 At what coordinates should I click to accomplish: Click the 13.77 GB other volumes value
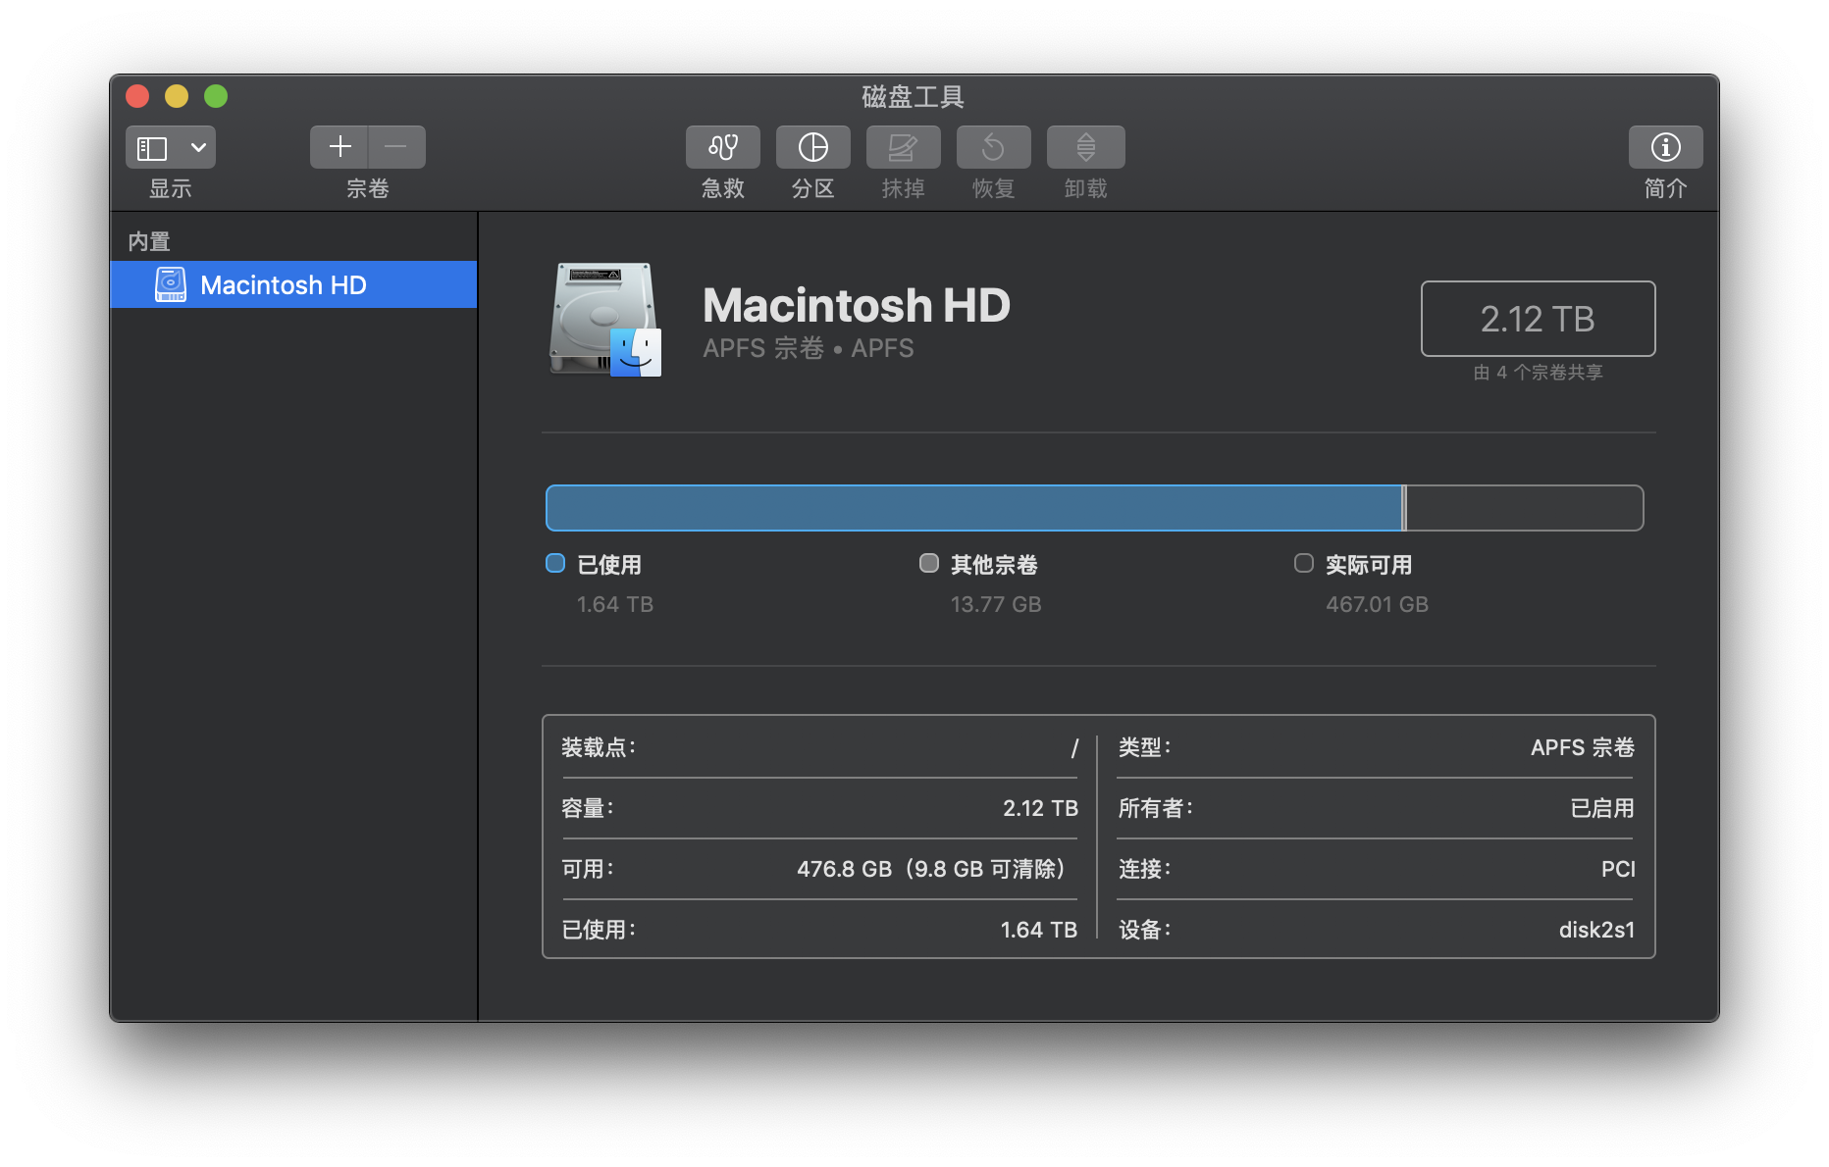996,604
